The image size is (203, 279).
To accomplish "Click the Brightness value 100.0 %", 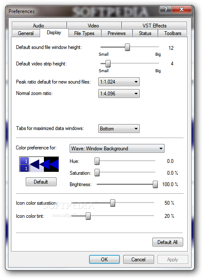I will pos(170,184).
